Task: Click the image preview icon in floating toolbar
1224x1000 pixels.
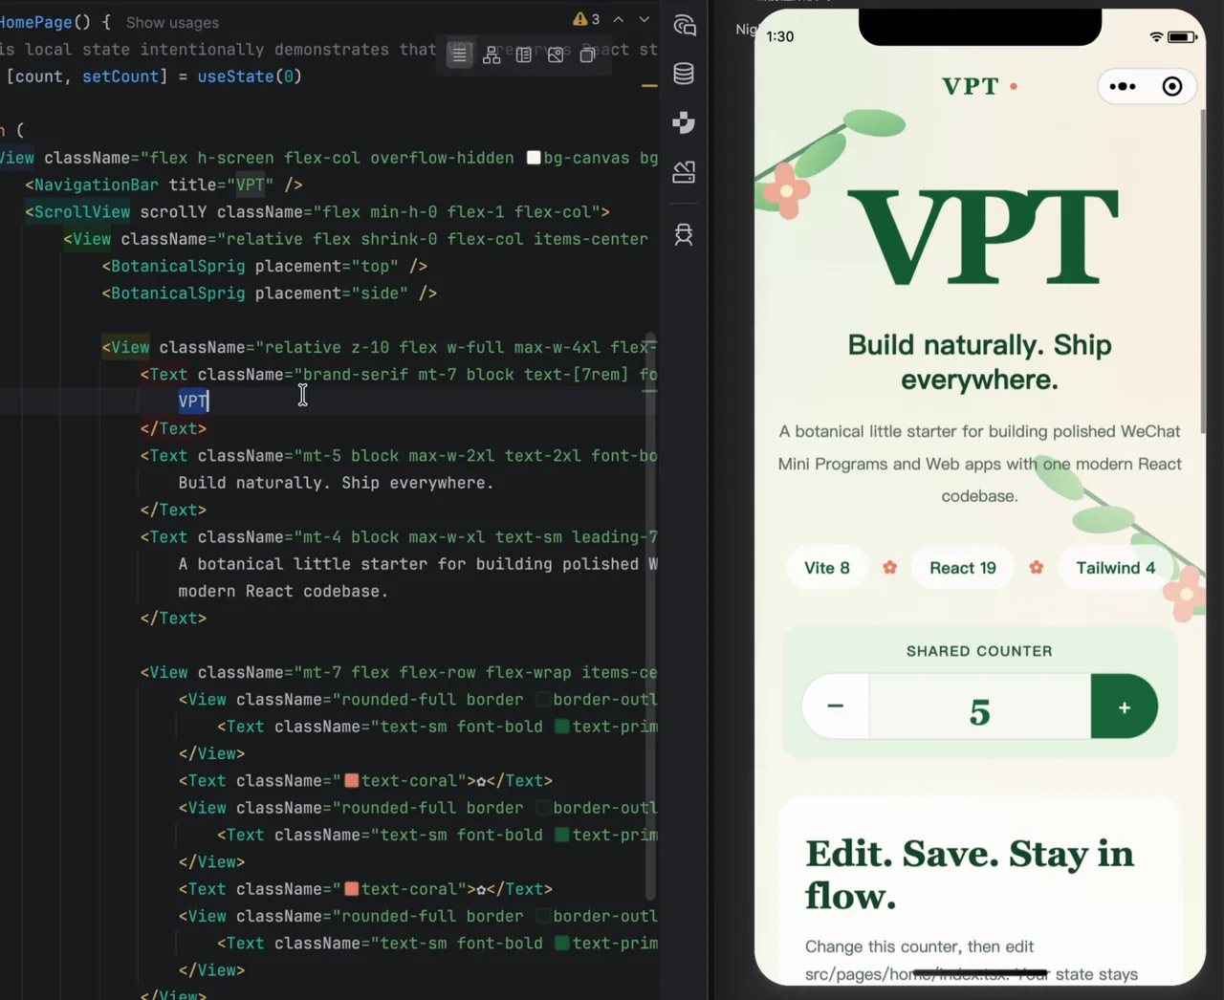Action: (556, 55)
